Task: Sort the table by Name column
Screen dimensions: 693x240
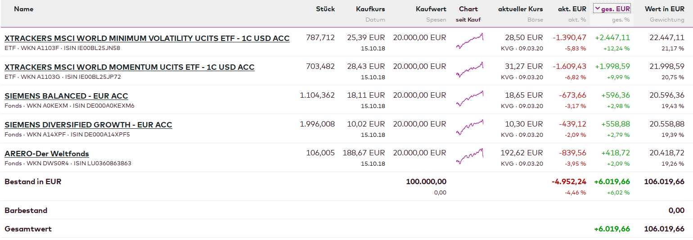Action: pyautogui.click(x=23, y=9)
